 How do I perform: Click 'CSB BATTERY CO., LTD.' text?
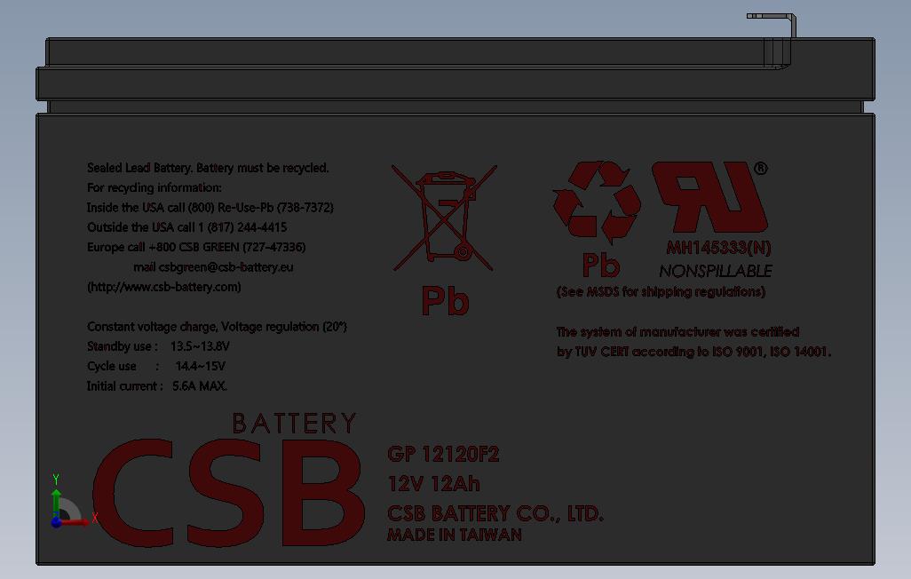coord(495,514)
